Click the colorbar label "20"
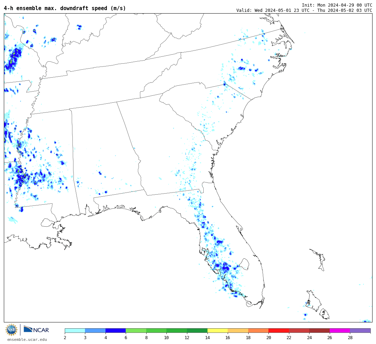The width and height of the screenshot is (376, 344). tap(268, 338)
